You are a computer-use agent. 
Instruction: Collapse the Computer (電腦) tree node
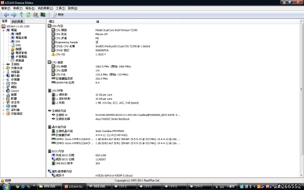coord(3,30)
